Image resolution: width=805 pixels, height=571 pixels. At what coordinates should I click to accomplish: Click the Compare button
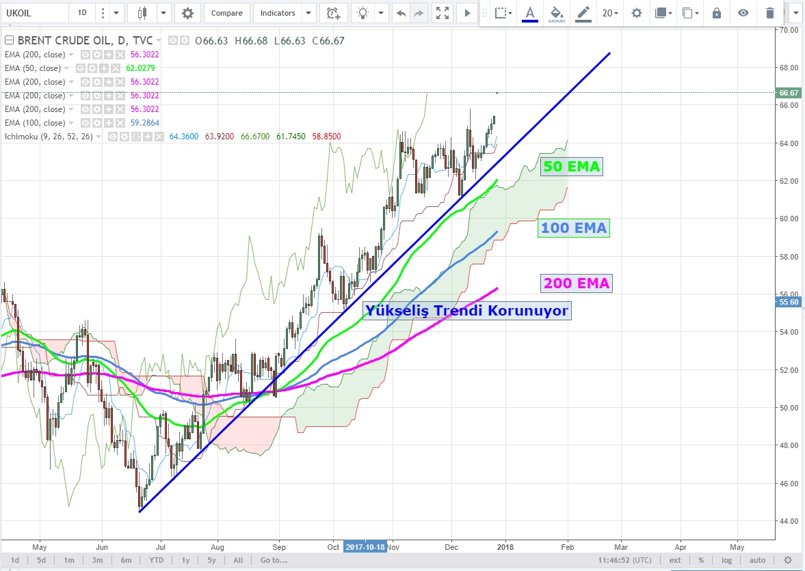(x=226, y=13)
